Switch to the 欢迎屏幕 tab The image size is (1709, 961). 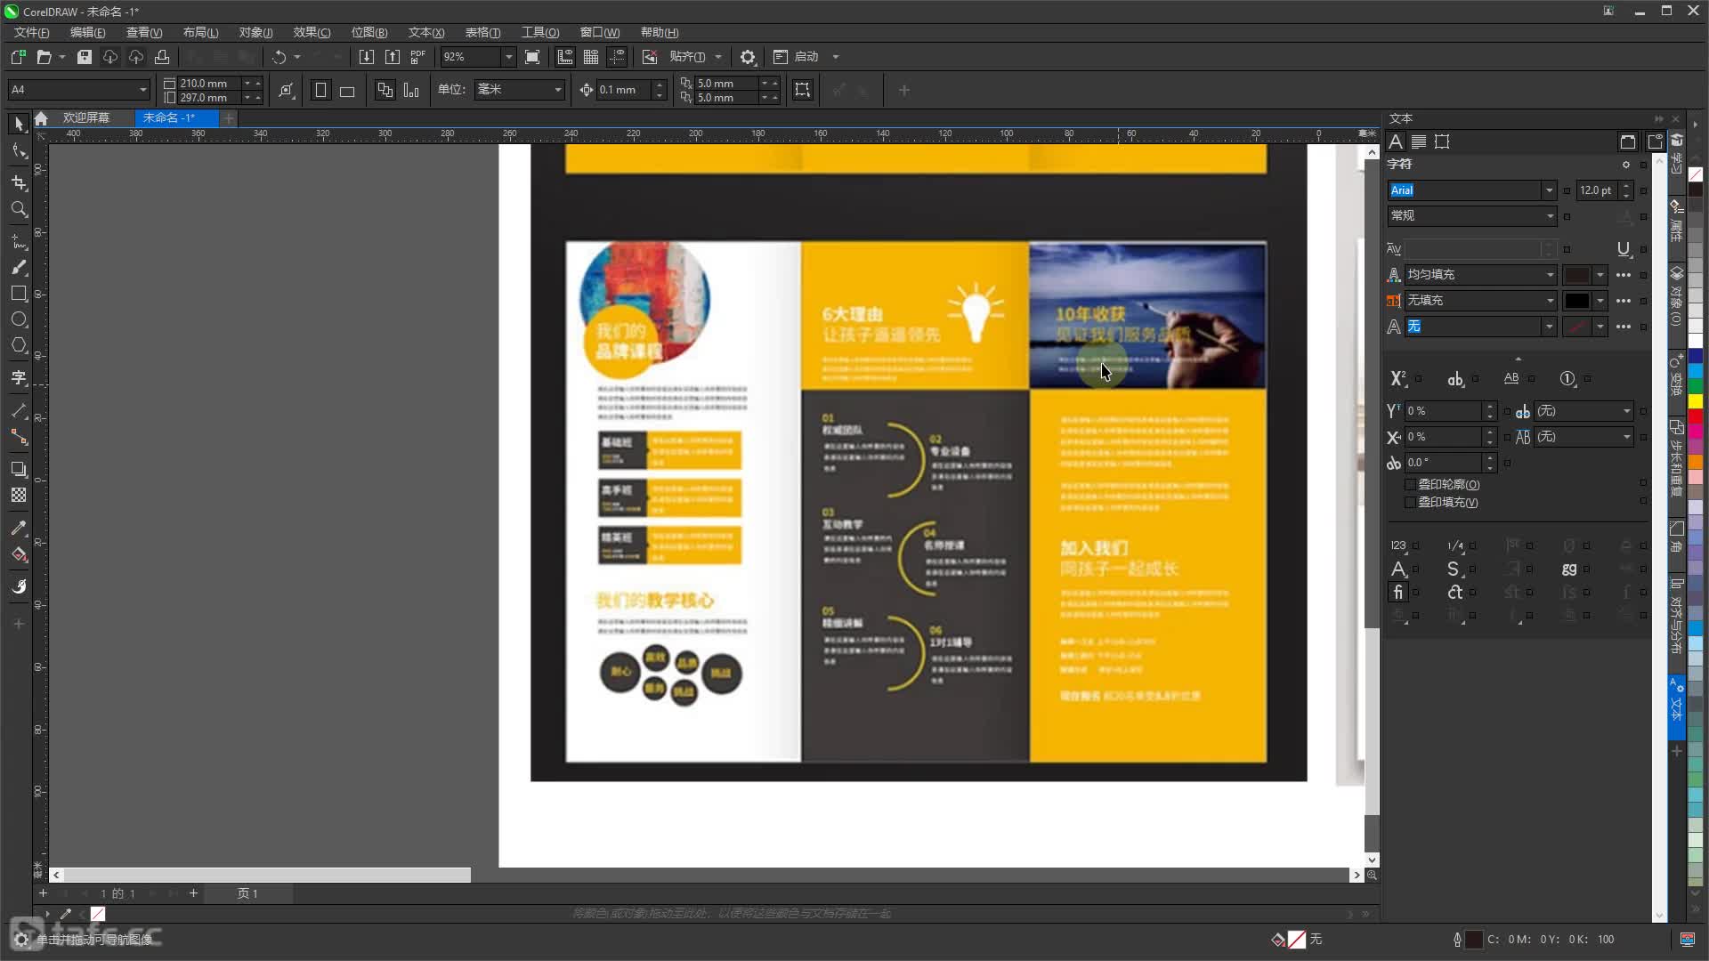coord(85,117)
